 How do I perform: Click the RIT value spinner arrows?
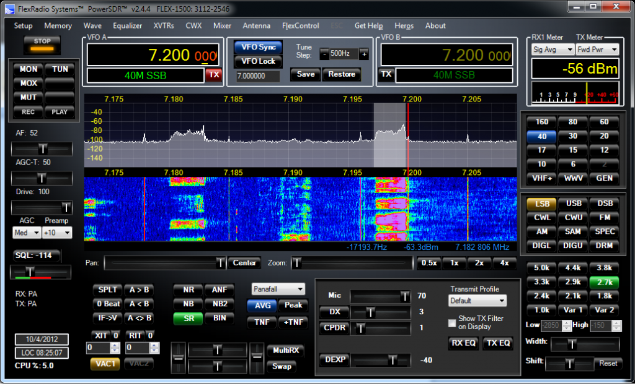[x=154, y=348]
